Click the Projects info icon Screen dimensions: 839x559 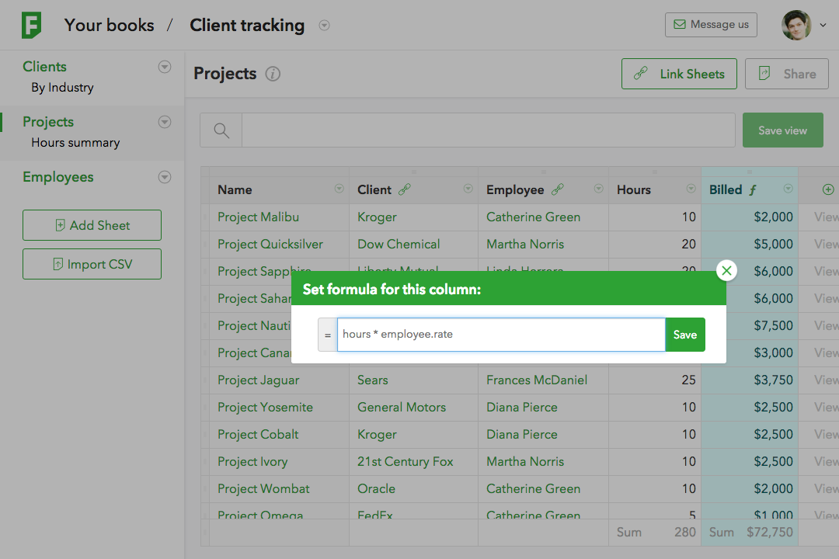point(273,74)
